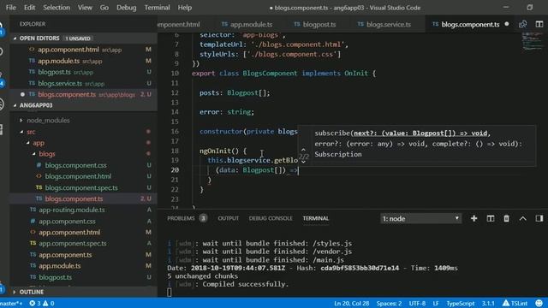Open the terminal selector dropdown '1: node'
The width and height of the screenshot is (548, 308).
click(420, 219)
